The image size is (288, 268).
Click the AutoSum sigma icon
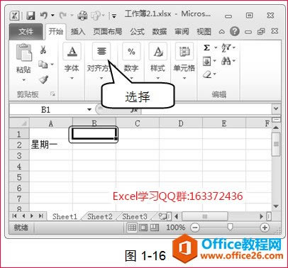pos(206,48)
